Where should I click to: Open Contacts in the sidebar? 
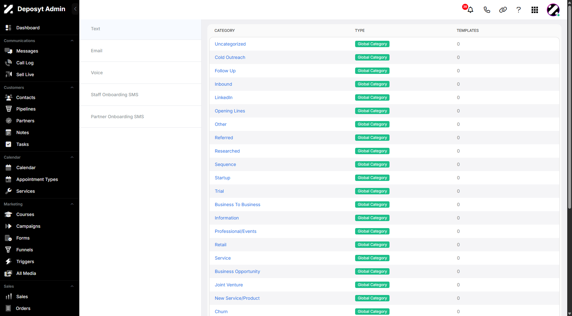point(25,97)
